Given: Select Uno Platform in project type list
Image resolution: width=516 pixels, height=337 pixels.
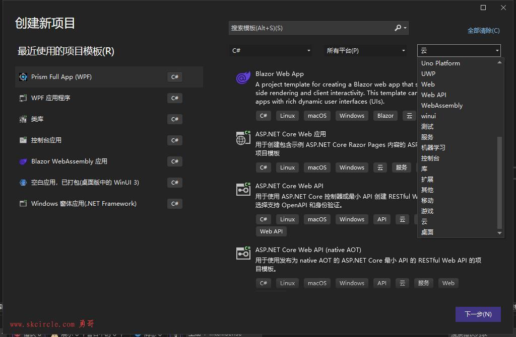Looking at the screenshot, I should click(x=440, y=63).
